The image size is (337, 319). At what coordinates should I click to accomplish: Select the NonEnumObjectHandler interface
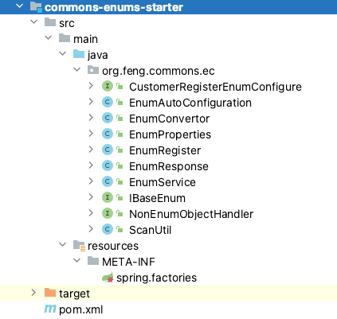tap(191, 214)
